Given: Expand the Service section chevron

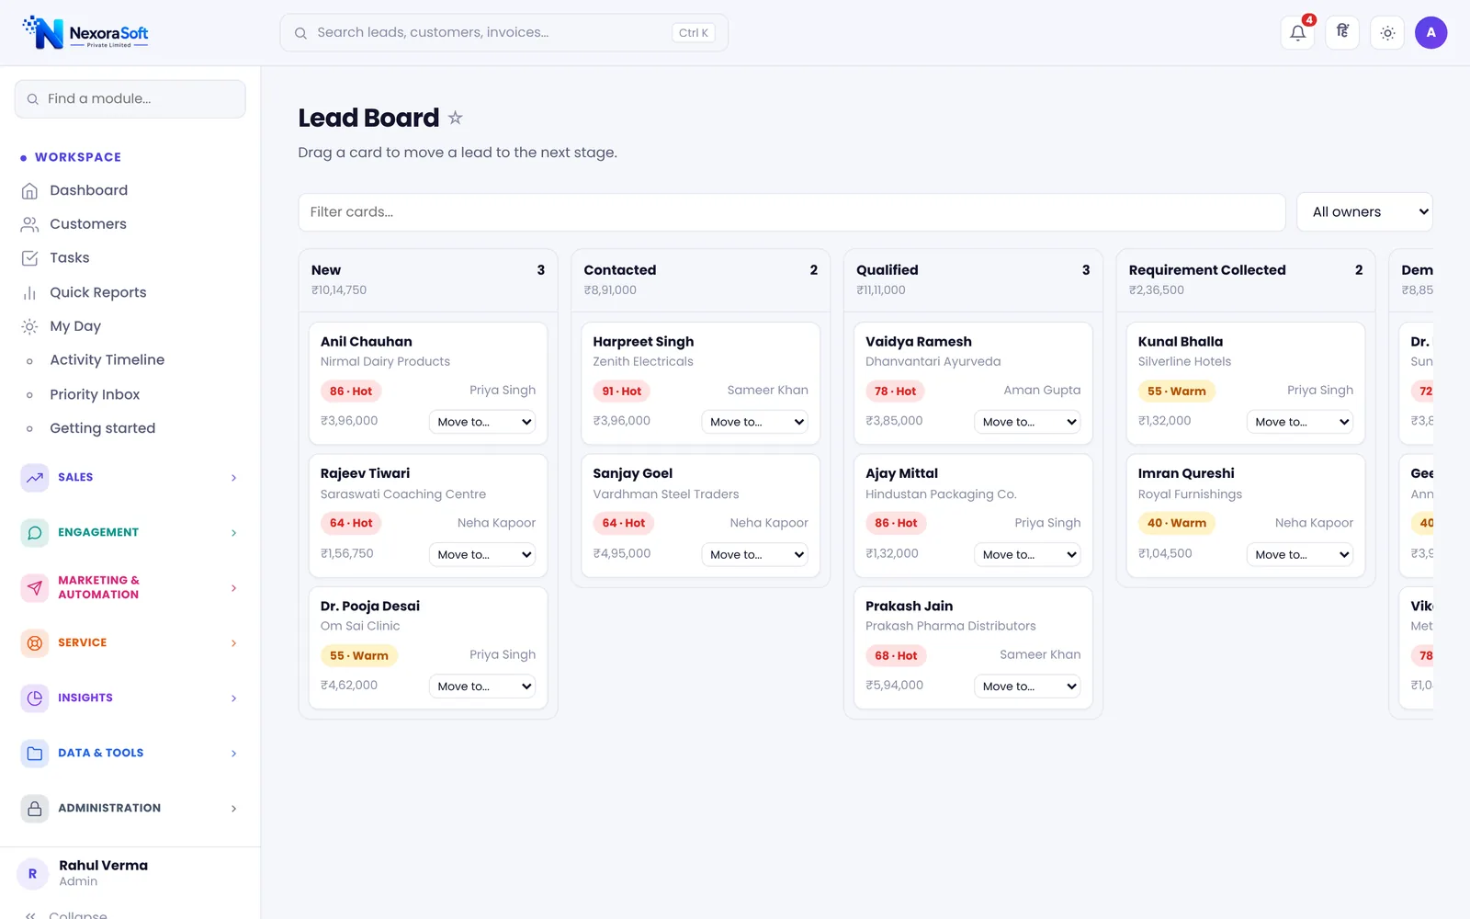Looking at the screenshot, I should pos(233,643).
